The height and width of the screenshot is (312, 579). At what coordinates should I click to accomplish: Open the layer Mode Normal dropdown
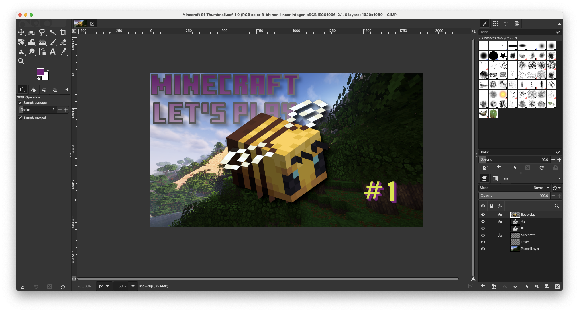(x=541, y=188)
